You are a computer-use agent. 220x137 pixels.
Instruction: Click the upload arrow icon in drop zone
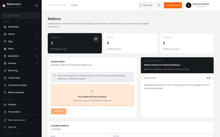point(92,91)
